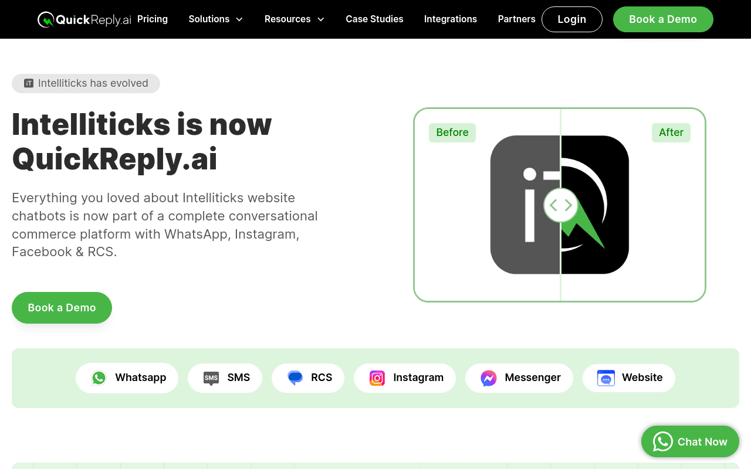
Task: Click the Intelliticks is now QuickReply.ai heading
Action: coord(142,141)
